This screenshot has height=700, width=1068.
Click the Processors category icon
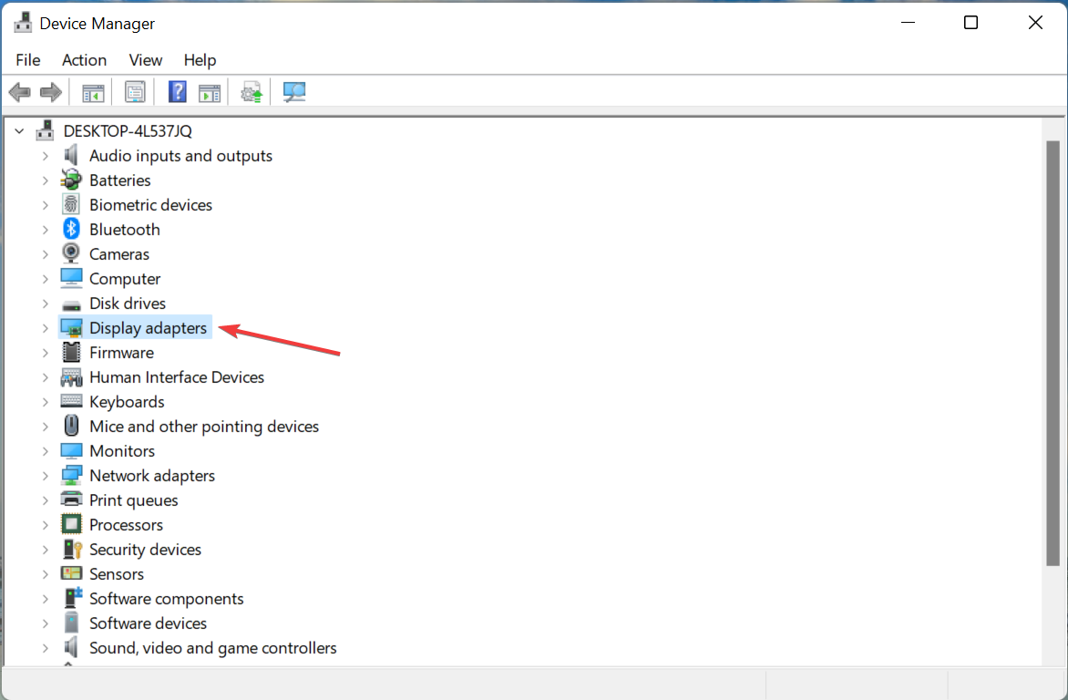coord(71,524)
